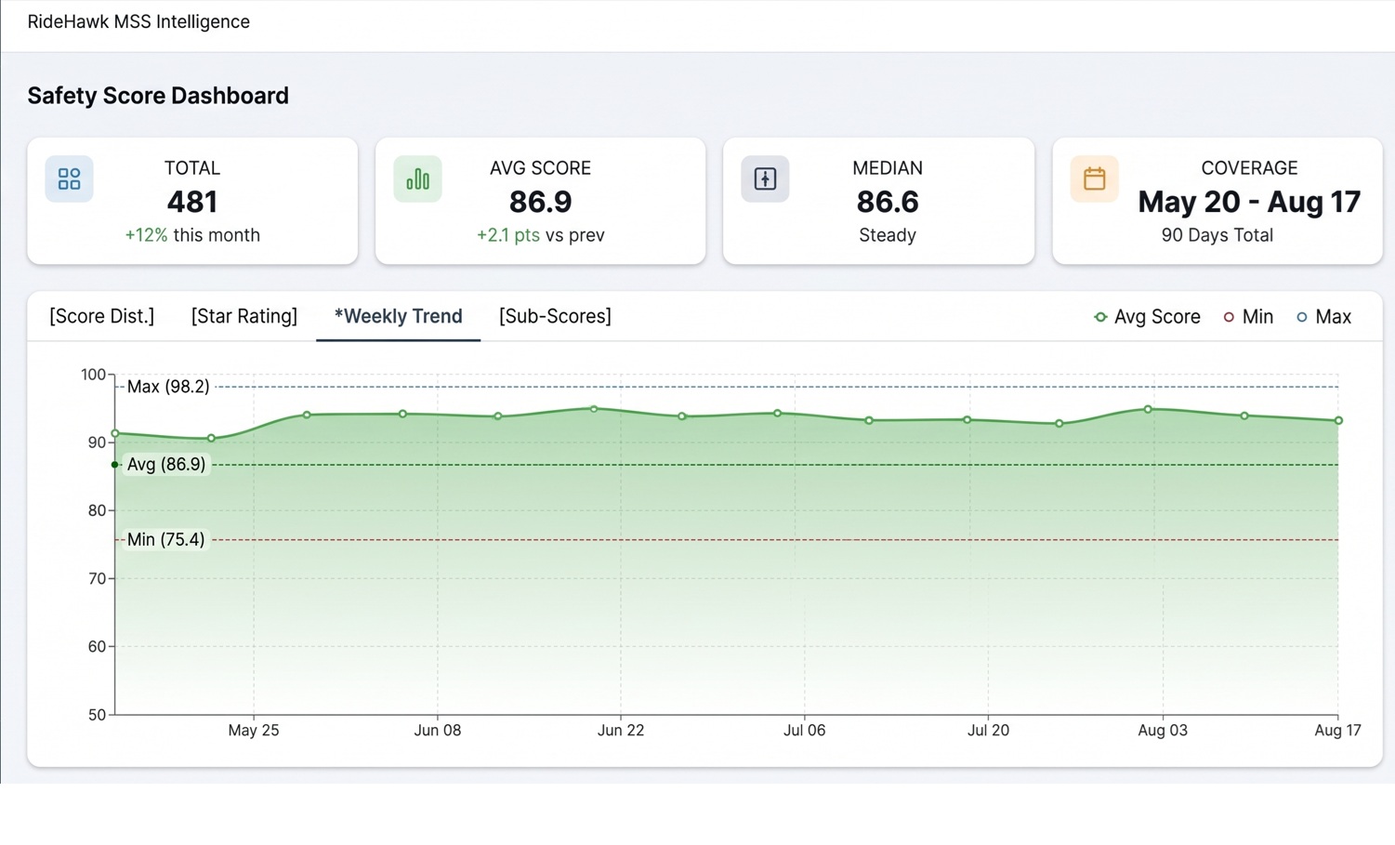1395x845 pixels.
Task: Click the dark dot at the Avg line start
Action: 115,464
